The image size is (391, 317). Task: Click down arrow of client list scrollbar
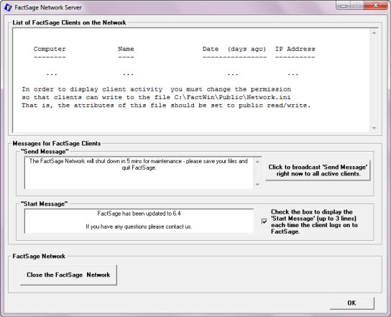[374, 128]
